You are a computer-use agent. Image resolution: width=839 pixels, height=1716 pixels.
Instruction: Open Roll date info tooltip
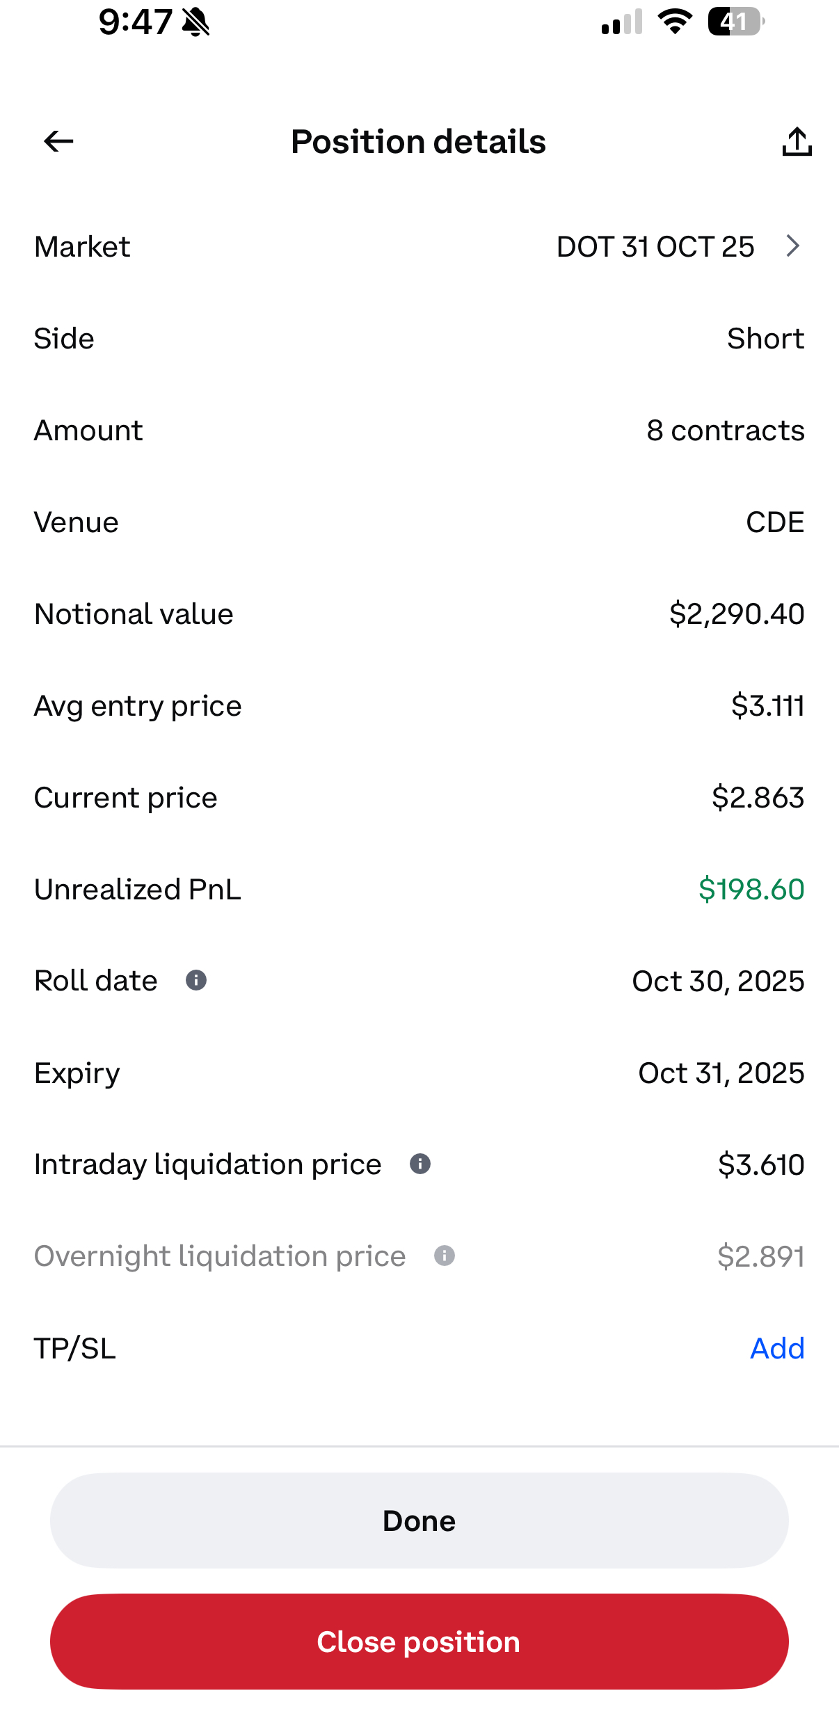pos(196,981)
